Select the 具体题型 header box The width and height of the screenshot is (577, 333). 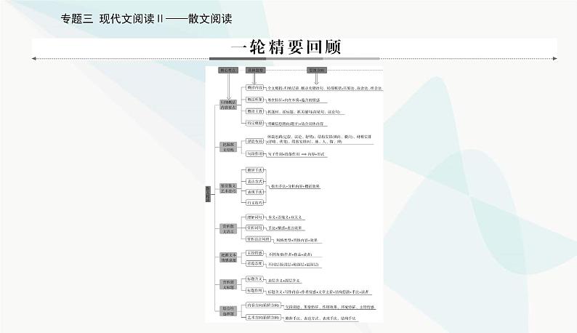255,71
